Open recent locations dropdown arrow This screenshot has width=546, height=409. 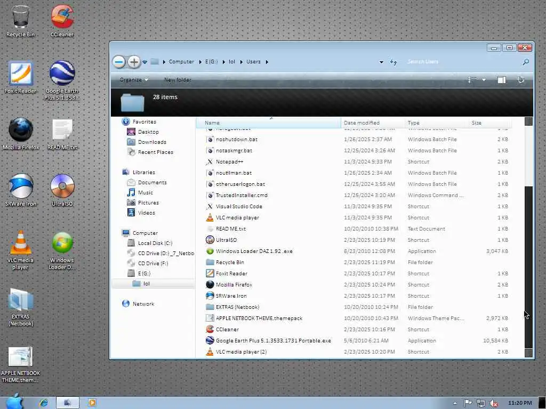pyautogui.click(x=144, y=62)
